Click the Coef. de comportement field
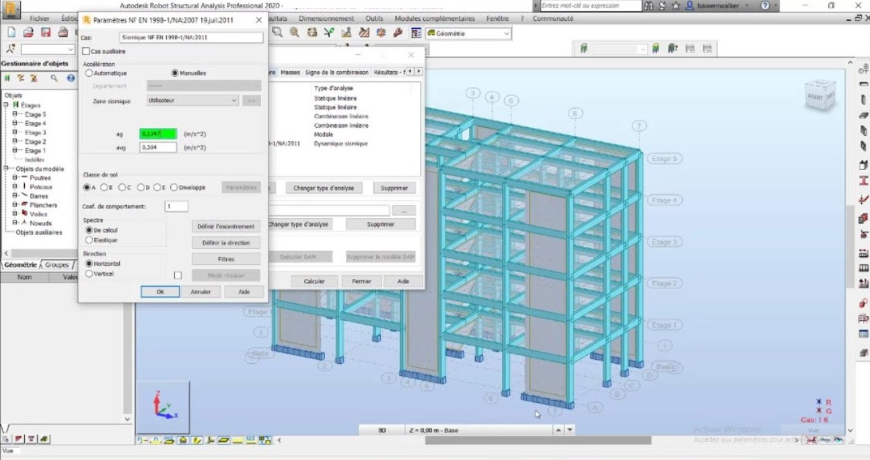Image resolution: width=870 pixels, height=460 pixels. [176, 206]
